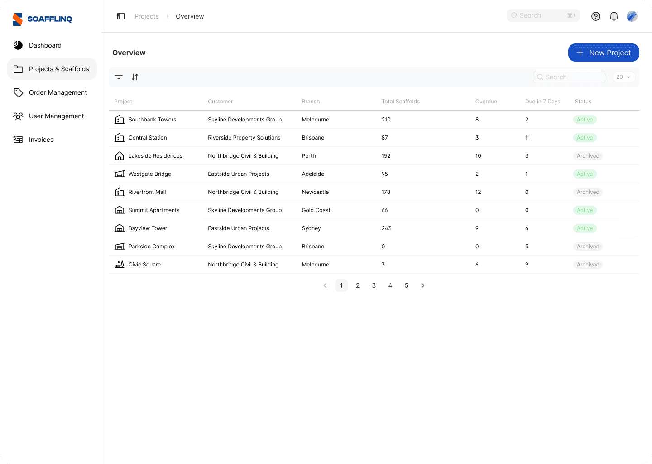Click the Riverfront Mall building icon
This screenshot has height=464, width=652.
tap(120, 192)
